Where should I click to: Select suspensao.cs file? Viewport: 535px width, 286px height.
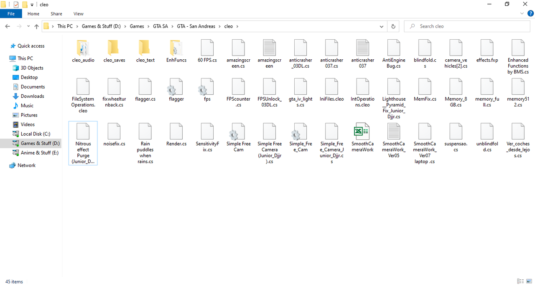[x=456, y=137]
